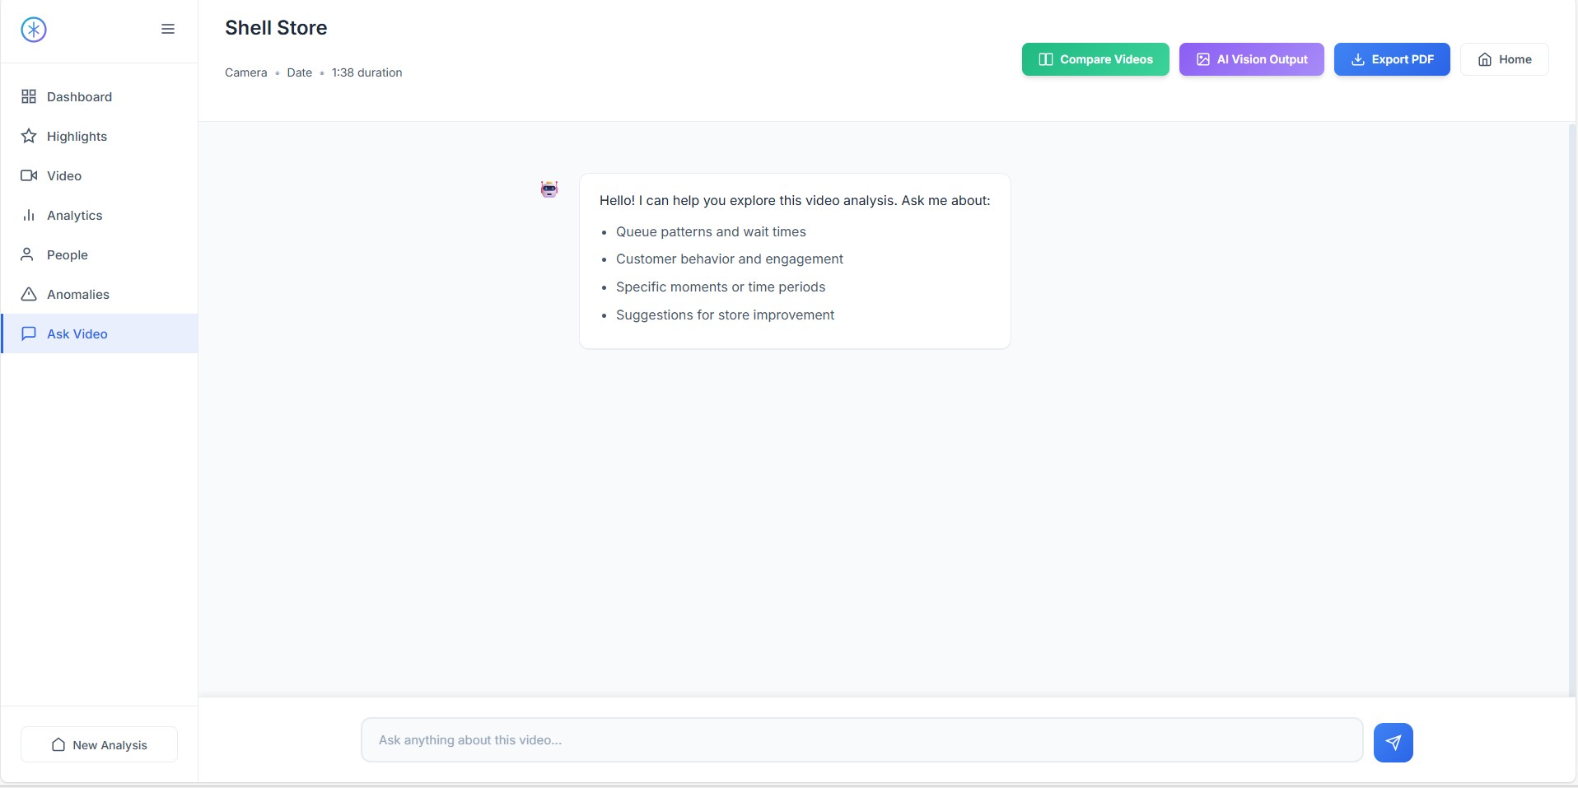Screen dimensions: 1578x788
Task: Click the Video camera icon in sidebar
Action: 29,176
